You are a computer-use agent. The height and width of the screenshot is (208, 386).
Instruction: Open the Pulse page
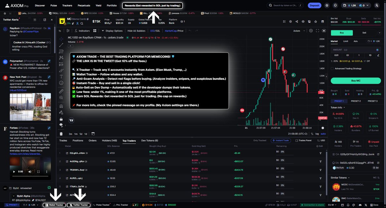click(x=54, y=5)
